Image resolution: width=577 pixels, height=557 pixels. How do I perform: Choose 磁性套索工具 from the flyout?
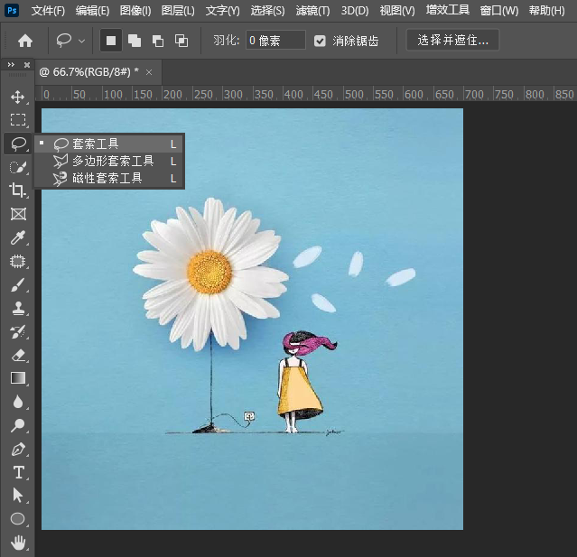[x=107, y=179]
